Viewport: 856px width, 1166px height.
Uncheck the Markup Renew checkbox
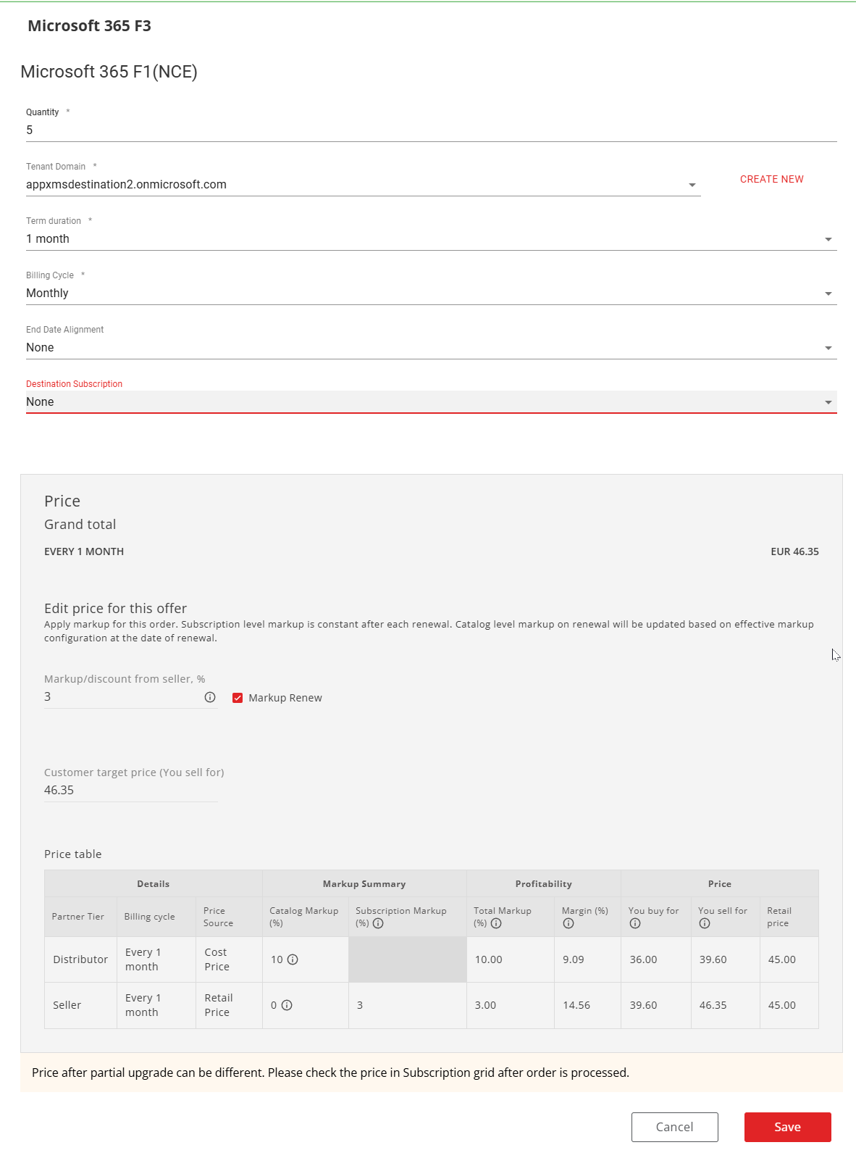[238, 698]
